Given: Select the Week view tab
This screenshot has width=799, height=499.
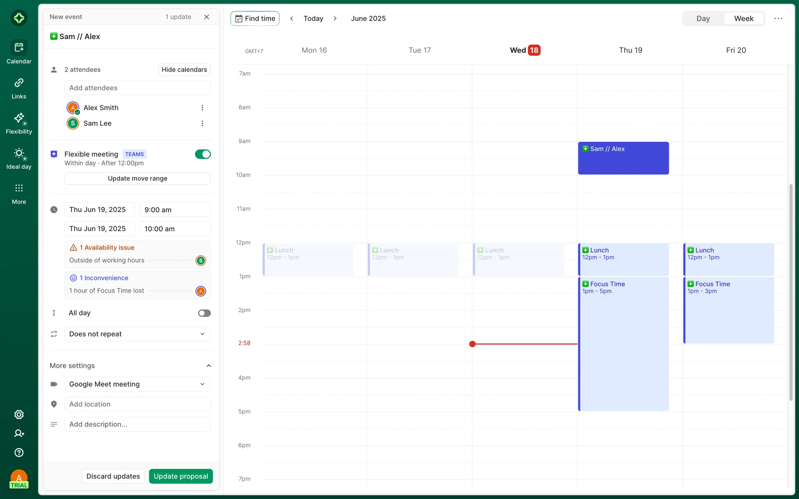Looking at the screenshot, I should click(x=743, y=18).
